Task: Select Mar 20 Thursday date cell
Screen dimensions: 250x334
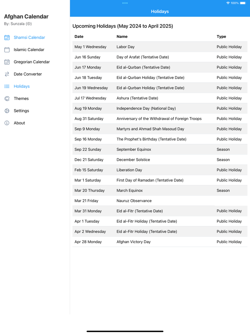Action: point(90,191)
